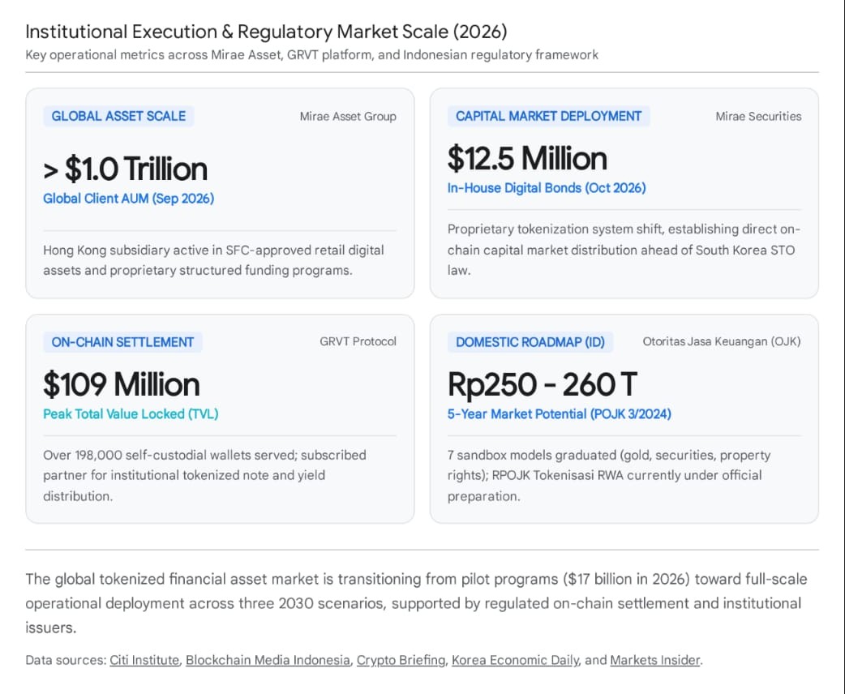845x694 pixels.
Task: Click the 'global tokenized financial asset market' paragraph
Action: (416, 603)
